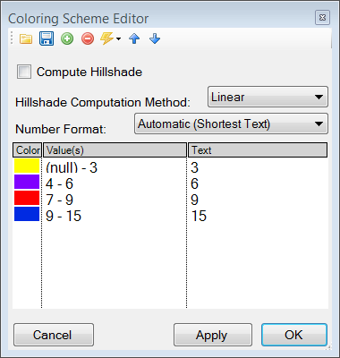Click the lightning bolt quick-generate icon

click(x=106, y=38)
